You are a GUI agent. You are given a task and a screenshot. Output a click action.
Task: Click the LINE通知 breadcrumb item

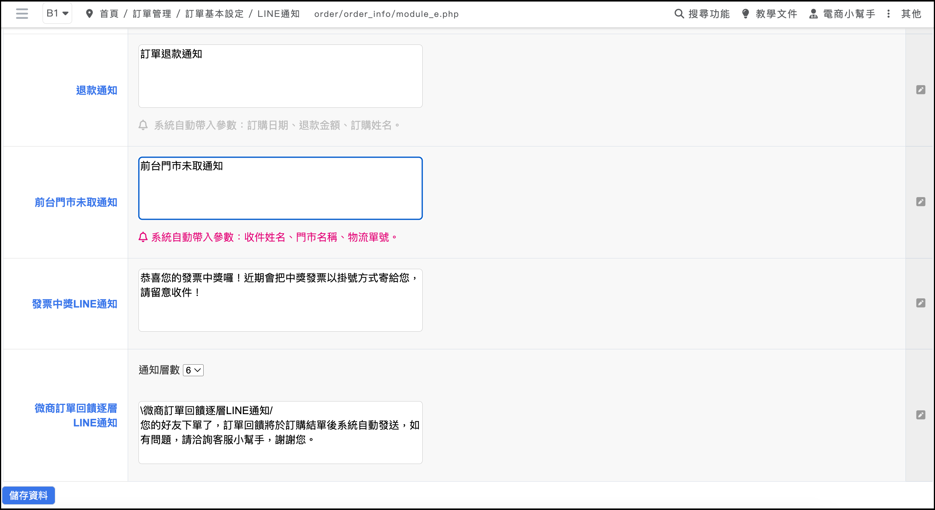click(278, 14)
